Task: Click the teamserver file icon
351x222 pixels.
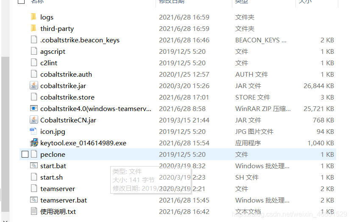Action: 34,188
